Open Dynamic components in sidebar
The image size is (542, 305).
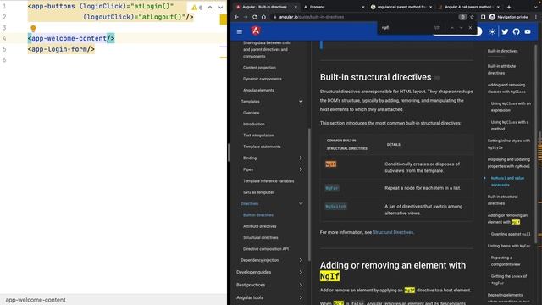point(263,79)
